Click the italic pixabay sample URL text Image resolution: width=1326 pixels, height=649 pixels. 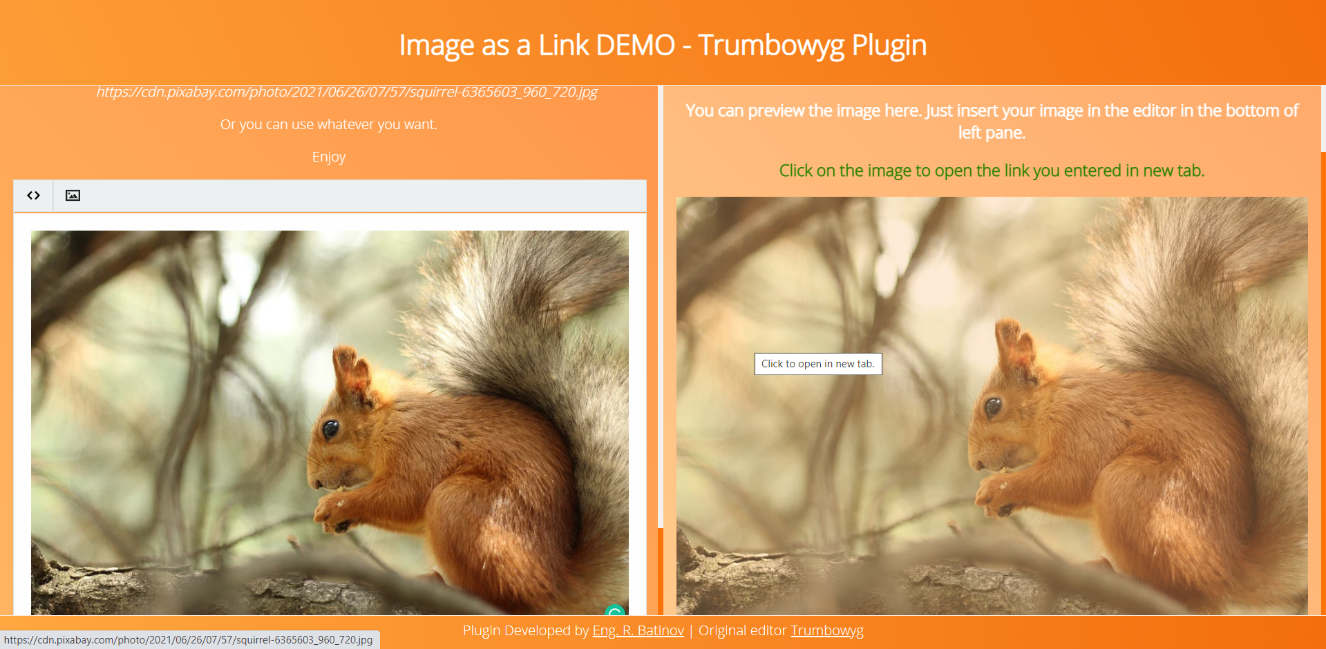(346, 92)
